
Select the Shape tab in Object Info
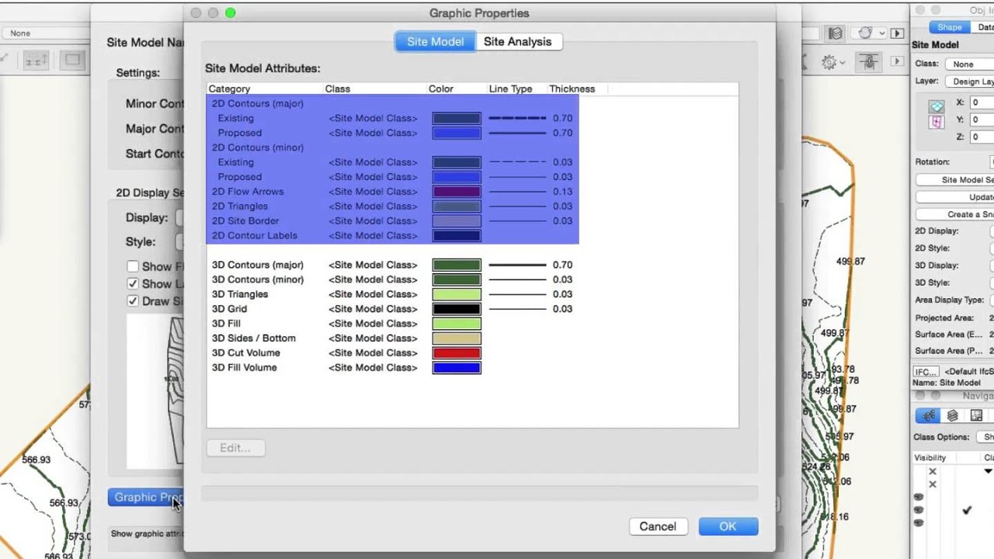(x=949, y=27)
